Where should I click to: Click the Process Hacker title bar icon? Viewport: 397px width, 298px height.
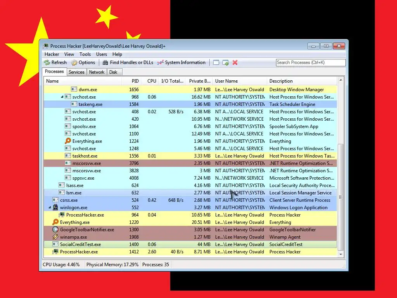coord(46,46)
